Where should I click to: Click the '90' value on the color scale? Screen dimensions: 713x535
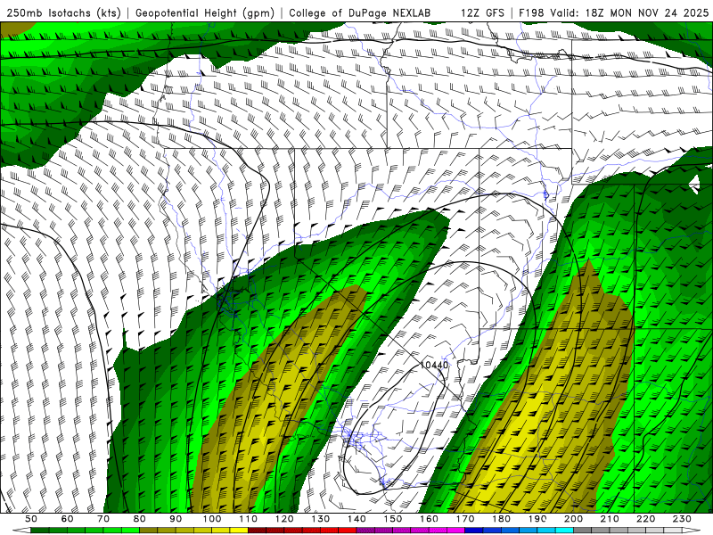point(176,519)
